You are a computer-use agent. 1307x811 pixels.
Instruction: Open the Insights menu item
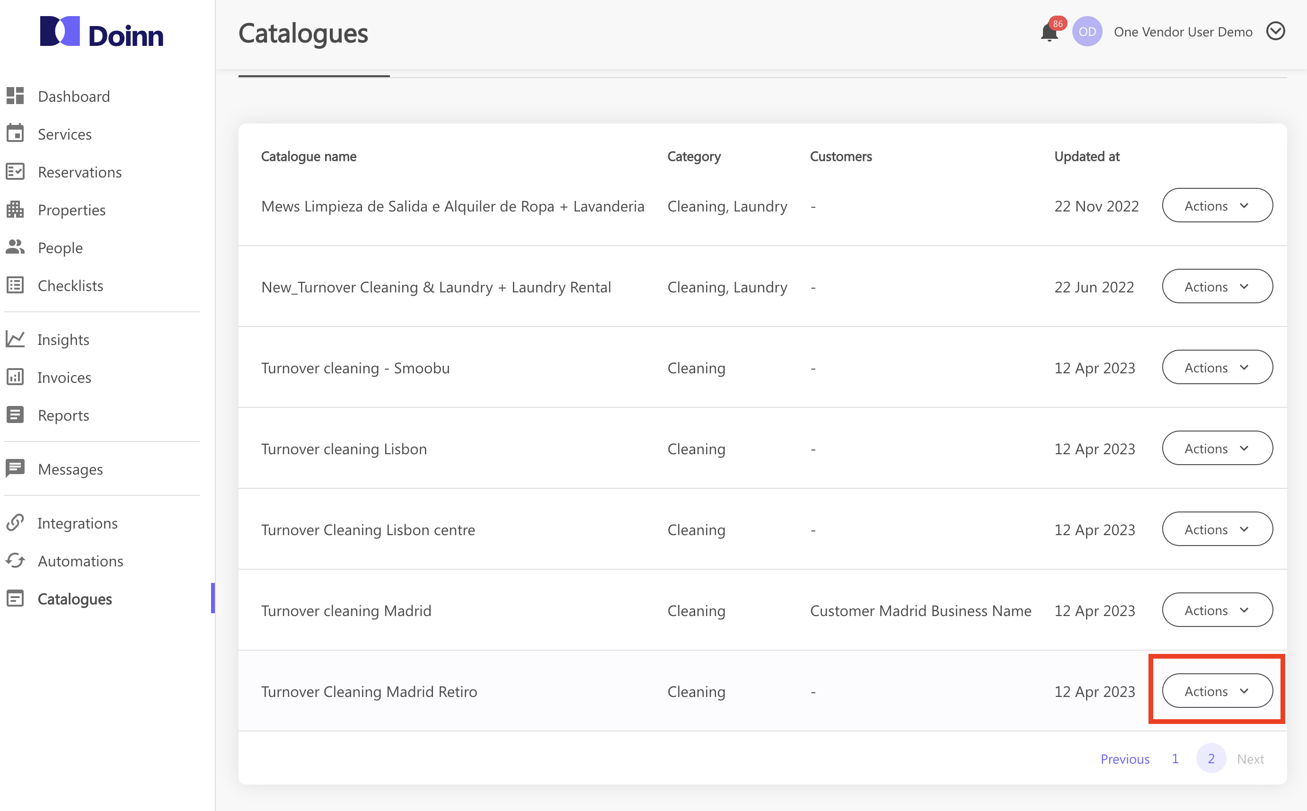(x=63, y=340)
